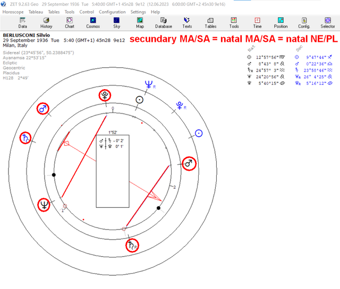Click the Placidus house system label
This screenshot has width=340, height=289.
coord(11,73)
